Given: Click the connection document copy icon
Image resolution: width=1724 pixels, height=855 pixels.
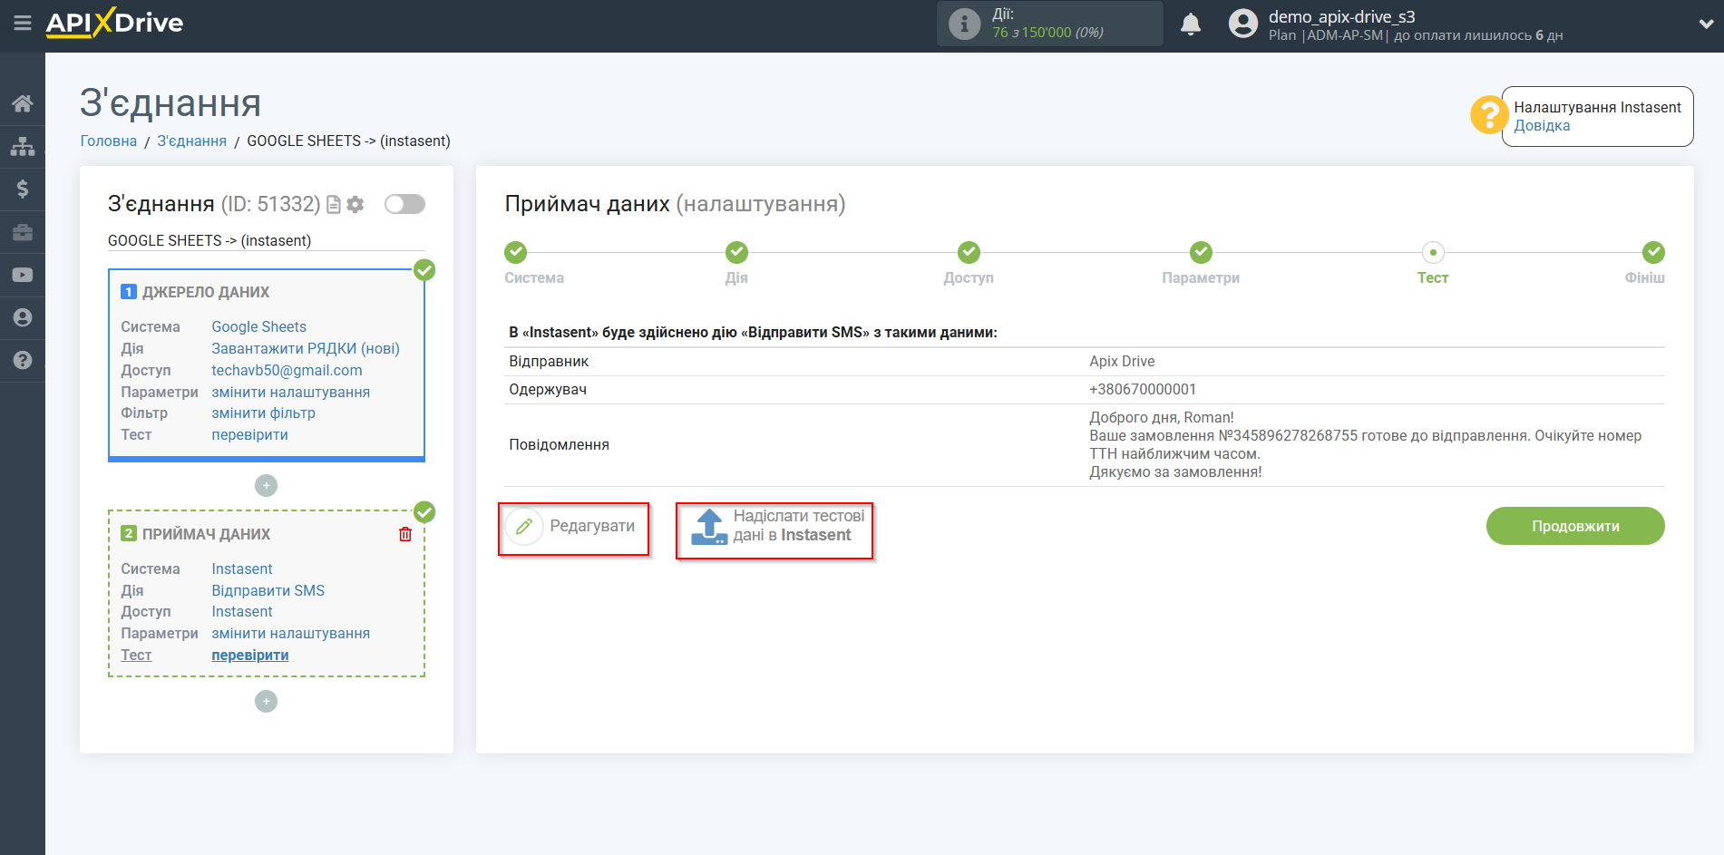Looking at the screenshot, I should tap(334, 205).
